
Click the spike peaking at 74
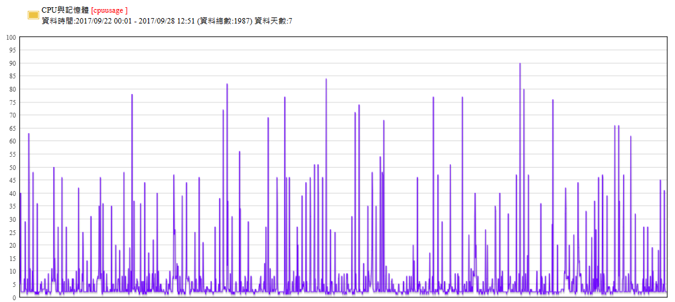359,107
